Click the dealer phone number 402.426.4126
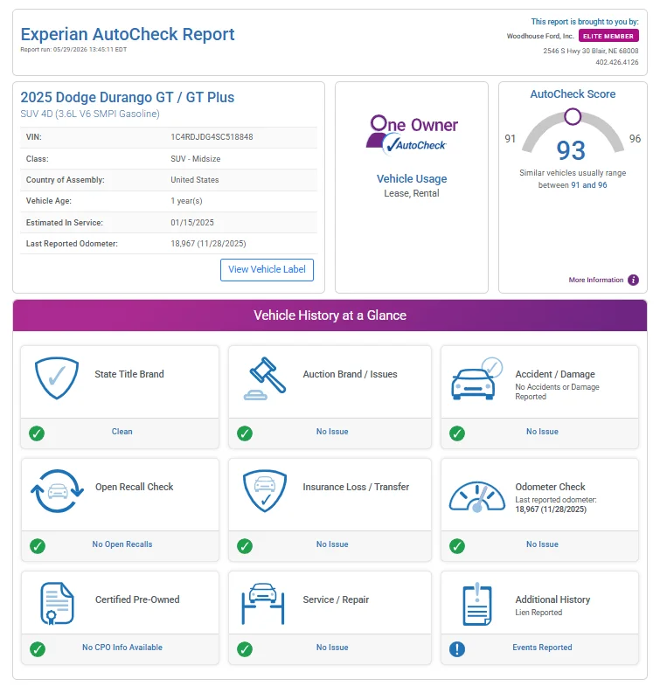The width and height of the screenshot is (660, 686). pos(616,62)
